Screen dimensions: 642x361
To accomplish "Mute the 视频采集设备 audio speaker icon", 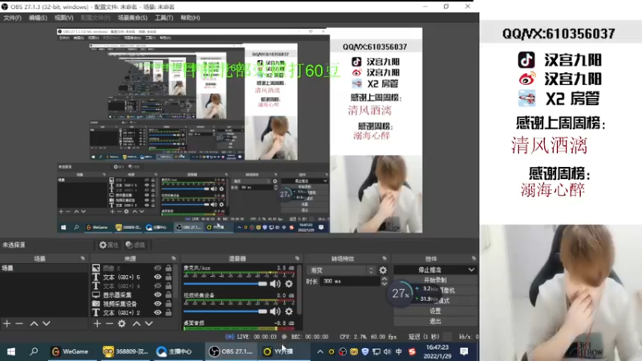I will [x=275, y=311].
